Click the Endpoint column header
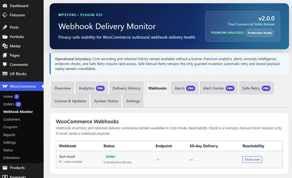This screenshot has height=178, width=292. tap(164, 146)
